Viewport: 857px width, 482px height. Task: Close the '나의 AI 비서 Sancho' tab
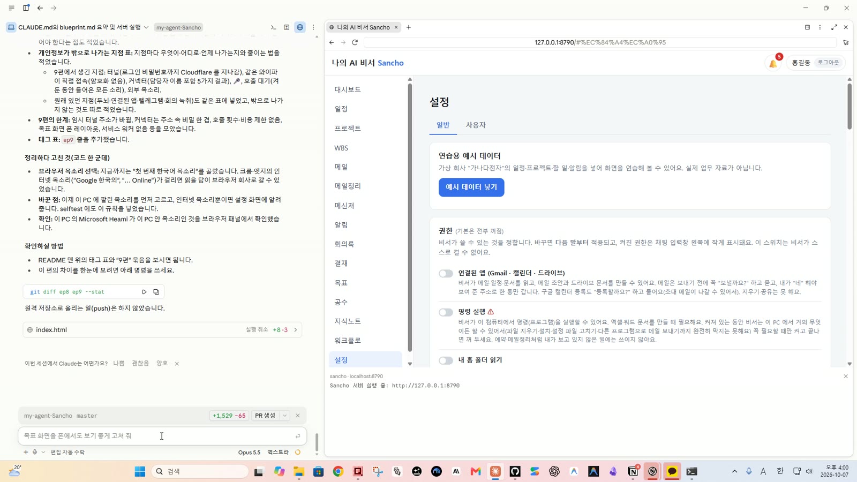coord(396,27)
